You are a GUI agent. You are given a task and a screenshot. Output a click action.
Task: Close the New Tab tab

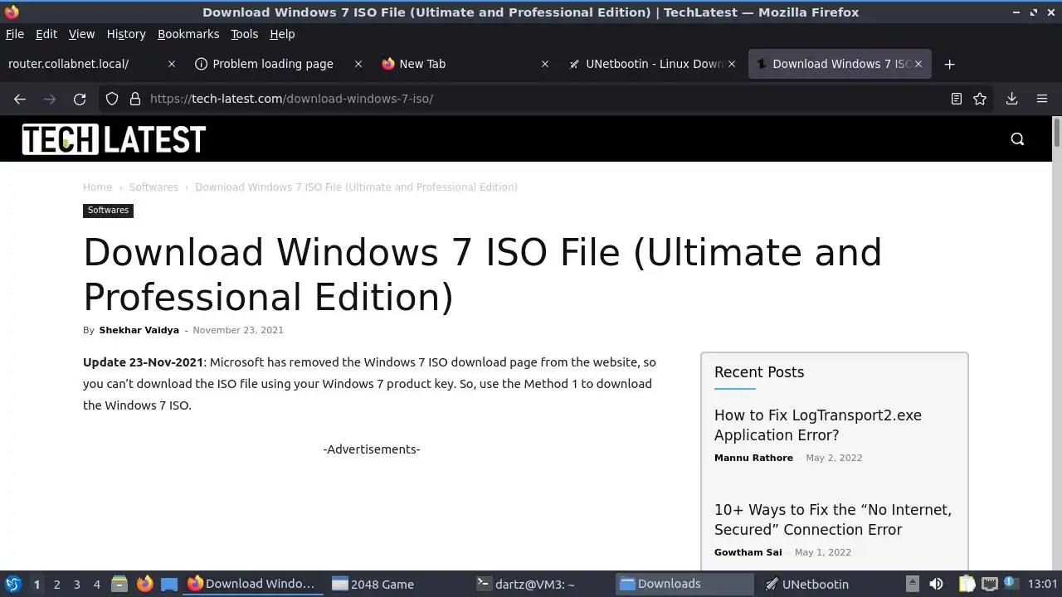click(x=545, y=64)
